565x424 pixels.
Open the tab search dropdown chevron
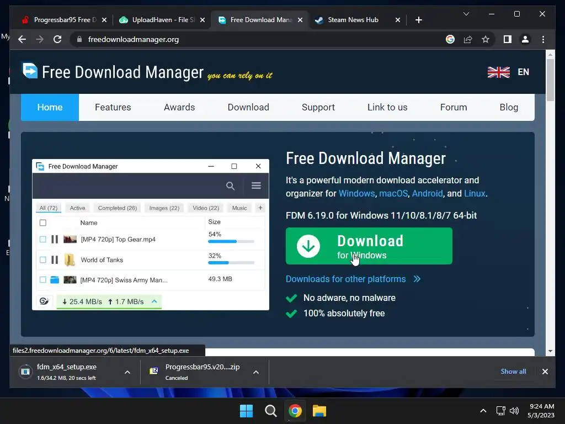(466, 14)
